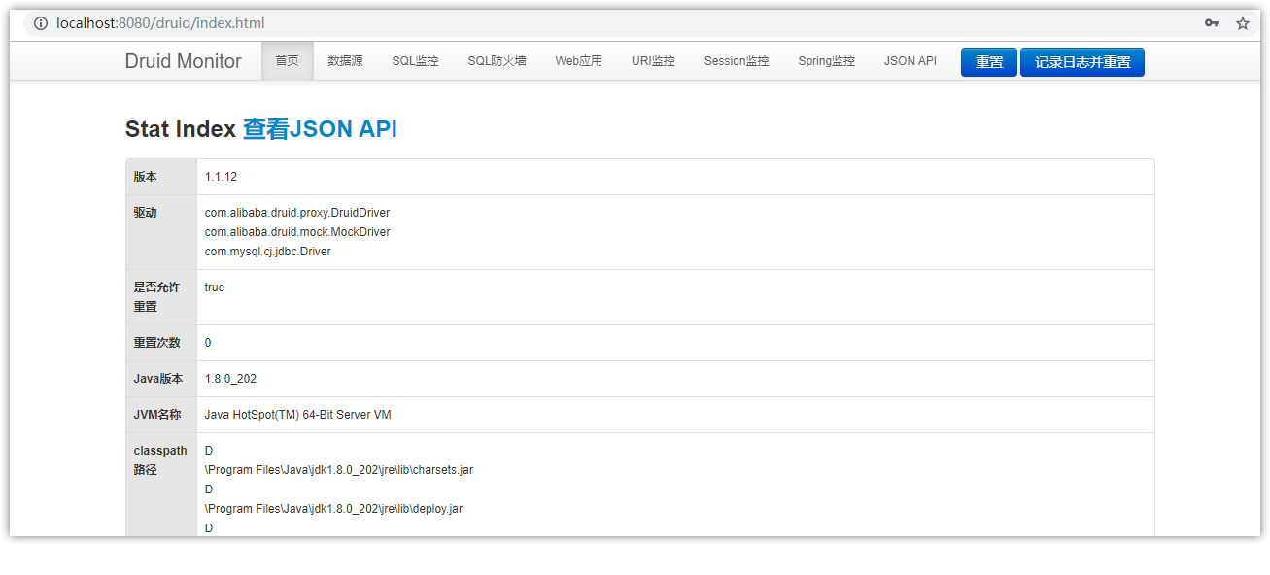Click the 重置次数 row label
The height and width of the screenshot is (575, 1270).
[x=157, y=343]
